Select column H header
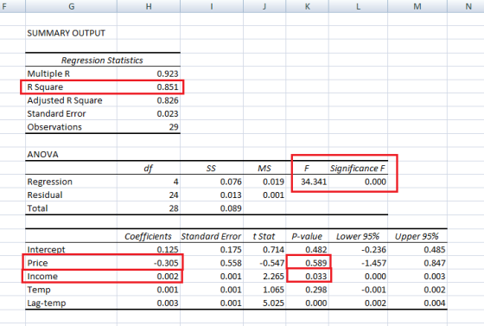The height and width of the screenshot is (326, 484). pyautogui.click(x=149, y=6)
